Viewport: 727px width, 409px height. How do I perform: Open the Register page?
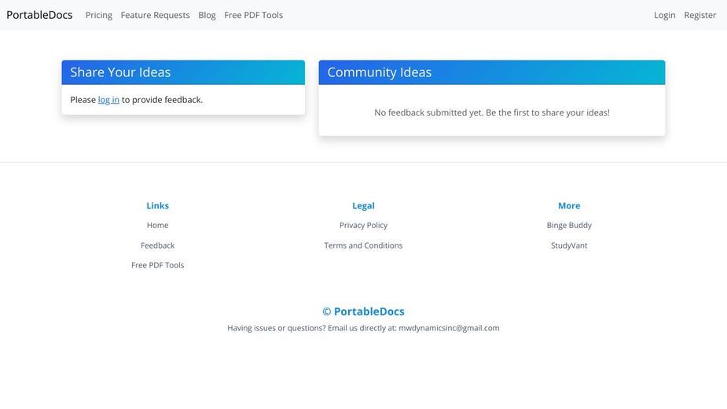click(x=700, y=15)
